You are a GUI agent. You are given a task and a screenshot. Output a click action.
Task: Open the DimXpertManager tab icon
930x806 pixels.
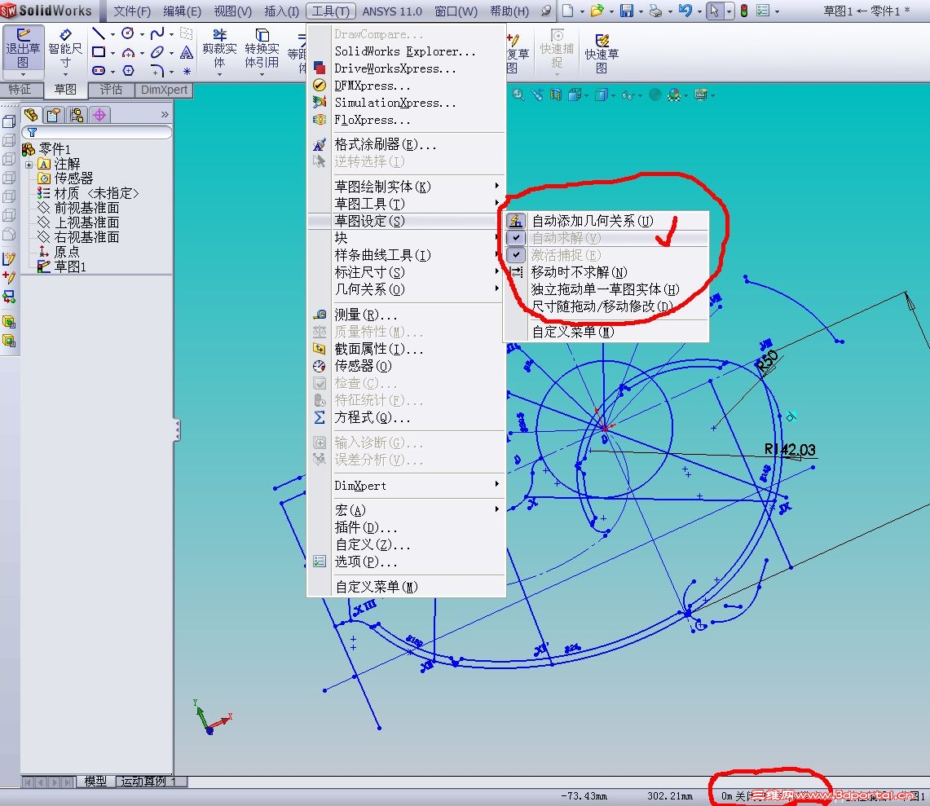[x=99, y=114]
